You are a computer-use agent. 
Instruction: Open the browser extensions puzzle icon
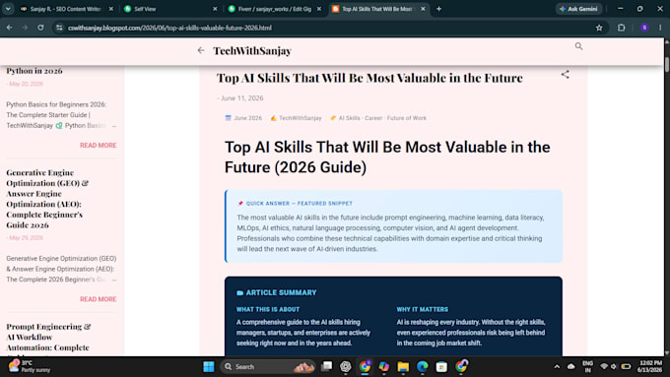622,28
